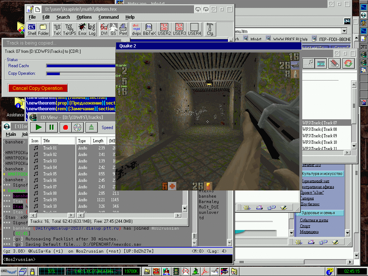
Task: Open the Медицина link in Netscape
Action: click(x=309, y=232)
